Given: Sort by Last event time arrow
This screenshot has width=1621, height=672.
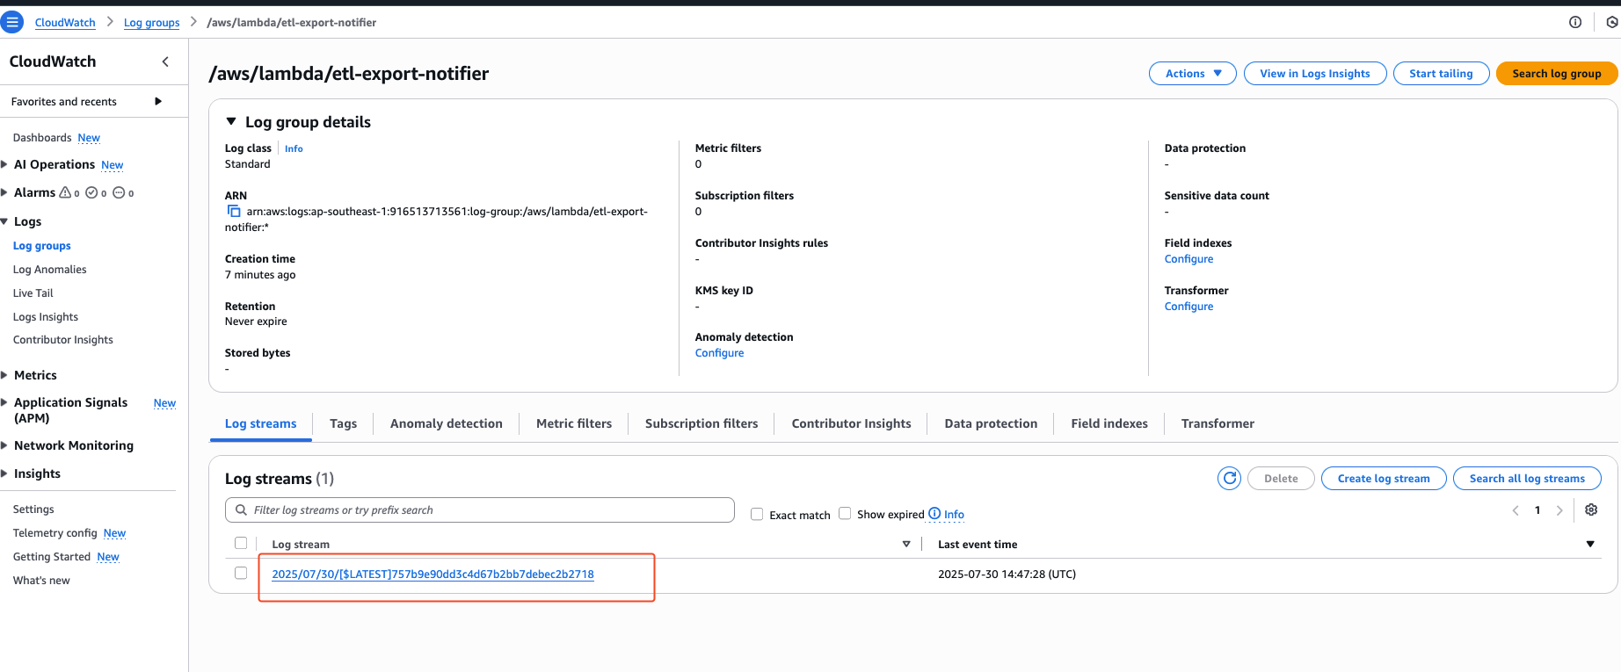Looking at the screenshot, I should (1590, 545).
